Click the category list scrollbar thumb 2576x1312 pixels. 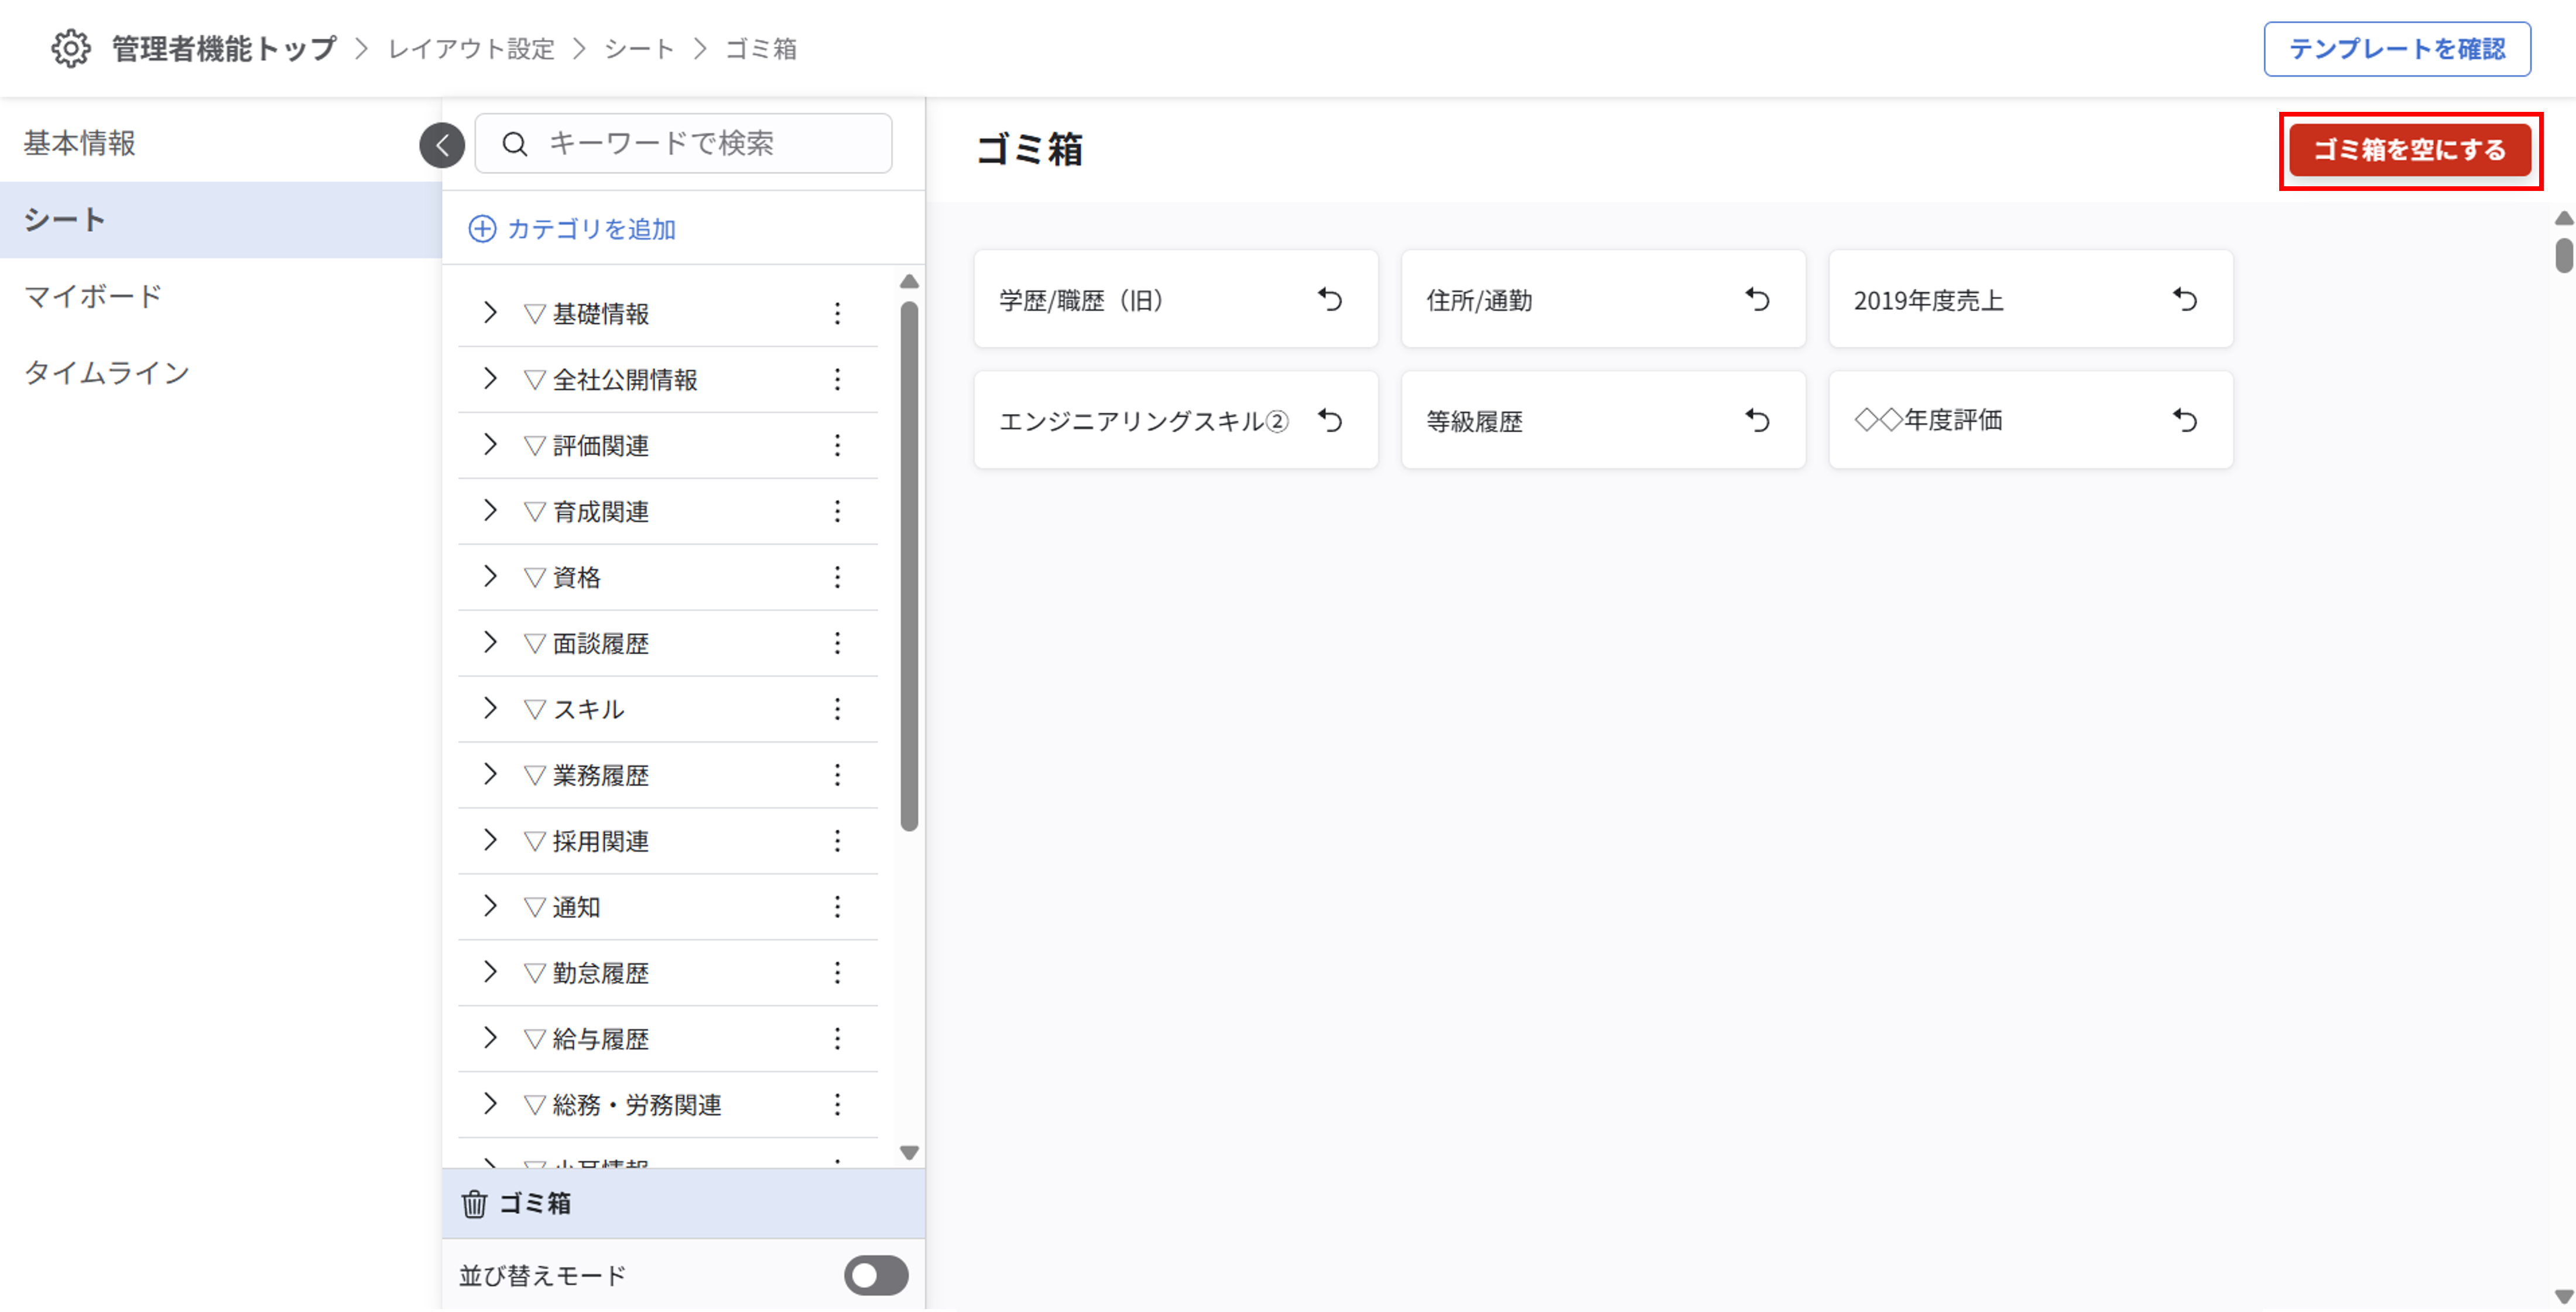click(x=909, y=565)
